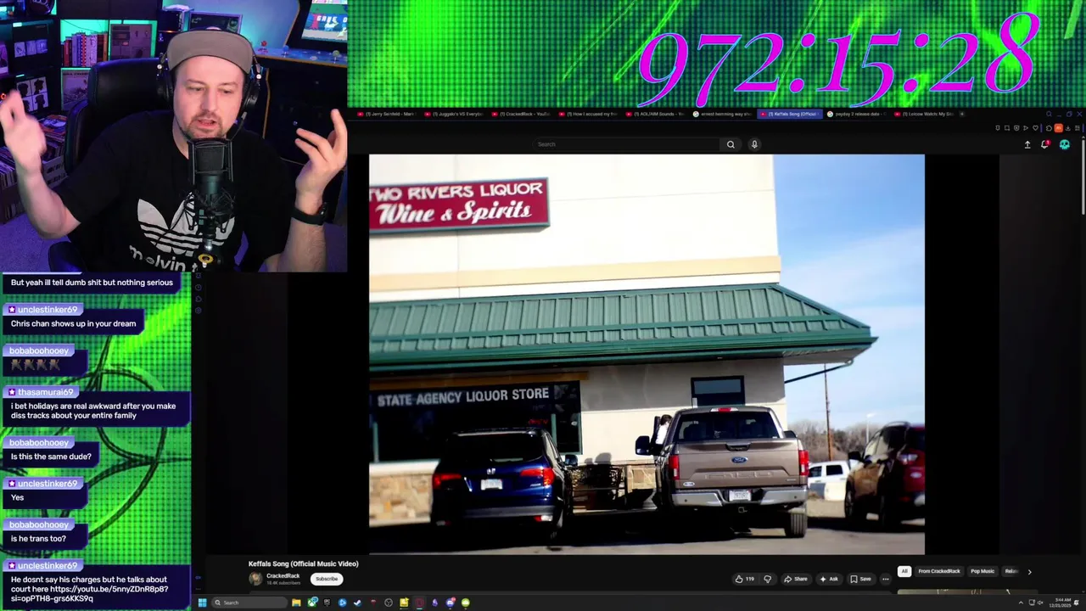
Task: Like the video with thumbs up 119
Action: coord(744,579)
